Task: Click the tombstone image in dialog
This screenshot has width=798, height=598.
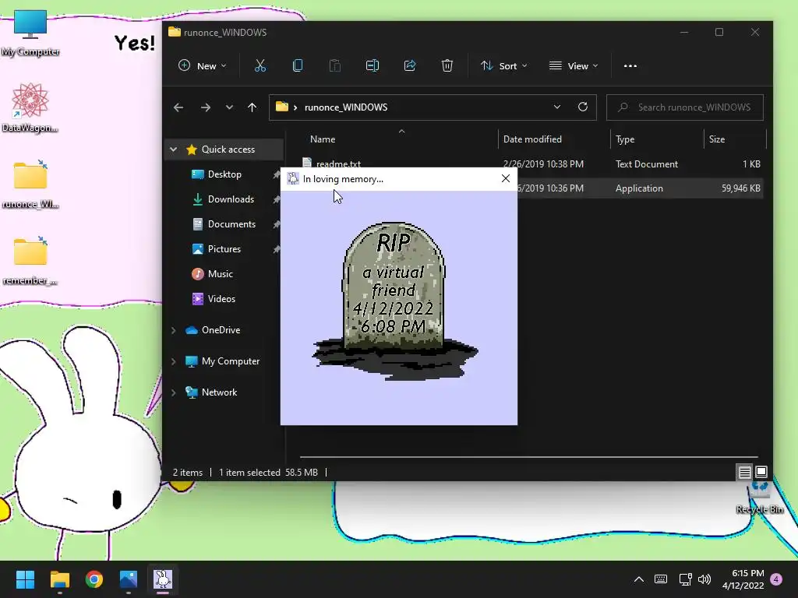Action: [x=395, y=301]
